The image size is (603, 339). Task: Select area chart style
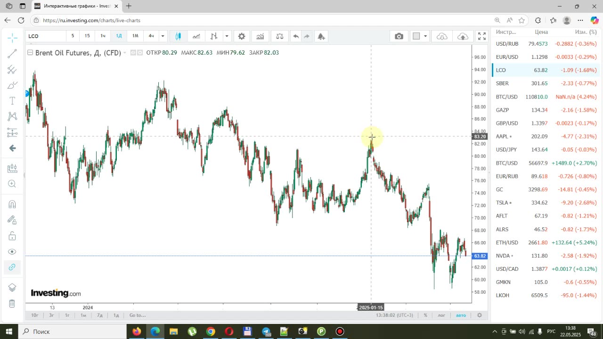(196, 36)
